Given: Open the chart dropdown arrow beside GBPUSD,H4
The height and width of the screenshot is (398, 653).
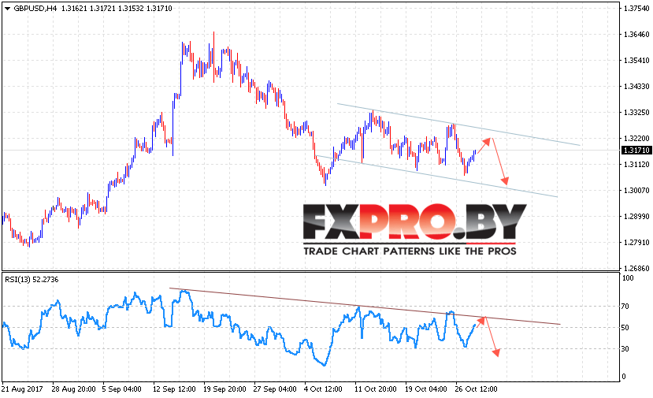Looking at the screenshot, I should coord(8,9).
